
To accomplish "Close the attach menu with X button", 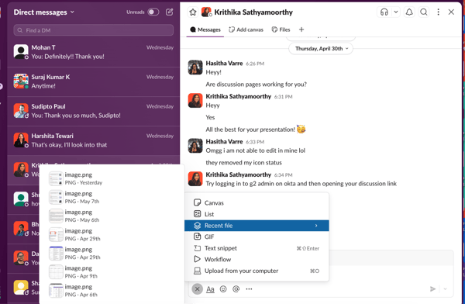I will coord(197,288).
